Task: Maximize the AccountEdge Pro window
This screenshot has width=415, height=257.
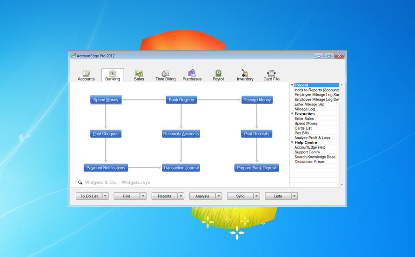Action: tap(329, 56)
